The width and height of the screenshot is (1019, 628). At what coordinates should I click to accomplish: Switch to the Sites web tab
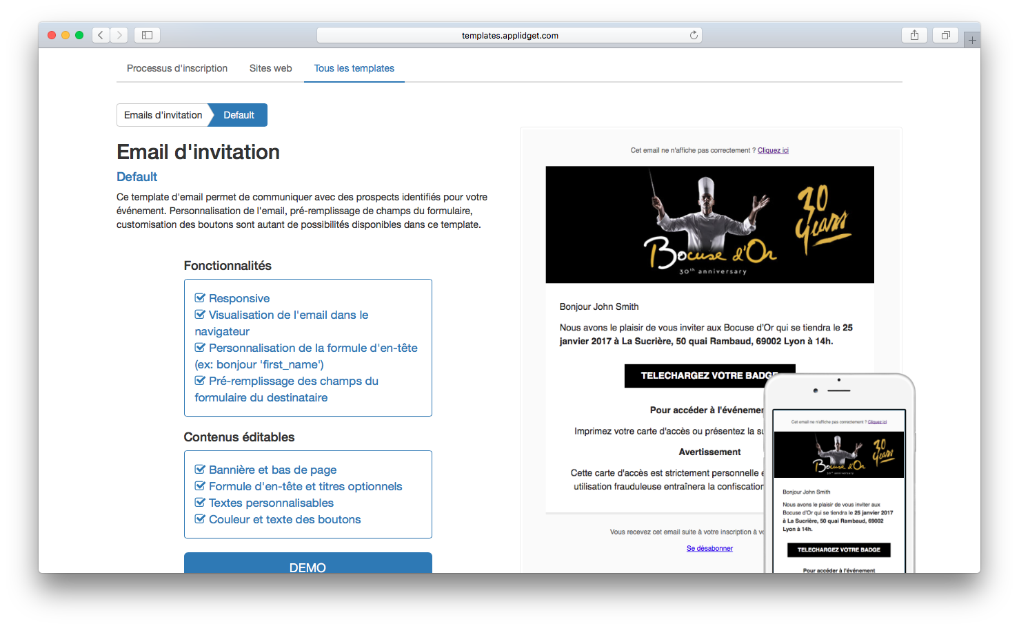pos(270,68)
